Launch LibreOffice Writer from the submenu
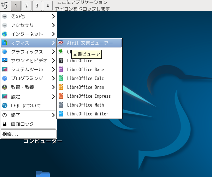This screenshot has height=177, width=212. coord(89,114)
